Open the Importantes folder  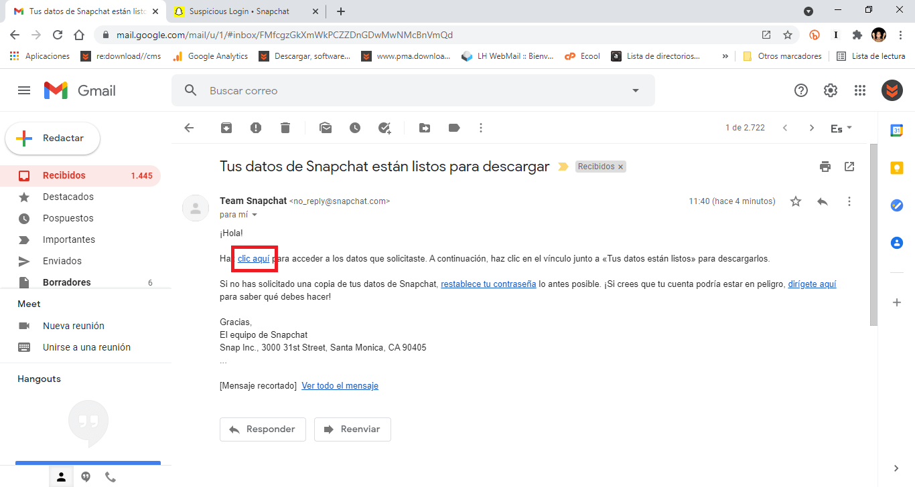point(80,239)
